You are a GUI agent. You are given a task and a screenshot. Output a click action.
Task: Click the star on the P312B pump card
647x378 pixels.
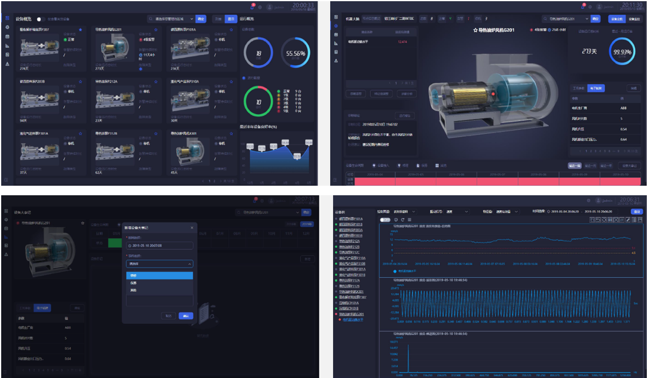click(x=155, y=134)
